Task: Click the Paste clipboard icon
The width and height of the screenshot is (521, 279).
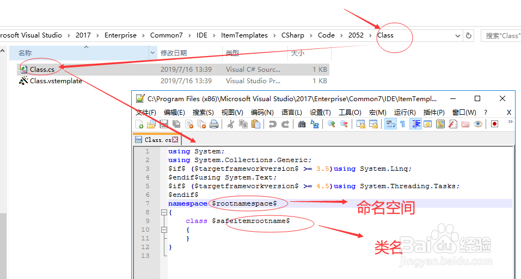Action: pos(256,124)
